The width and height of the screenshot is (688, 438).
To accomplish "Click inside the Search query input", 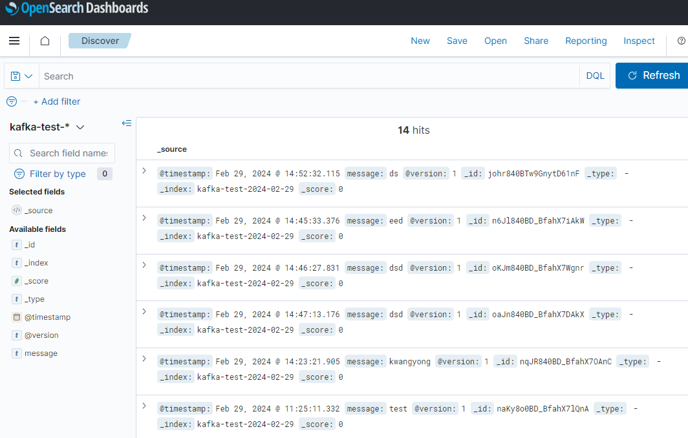I will [259, 76].
